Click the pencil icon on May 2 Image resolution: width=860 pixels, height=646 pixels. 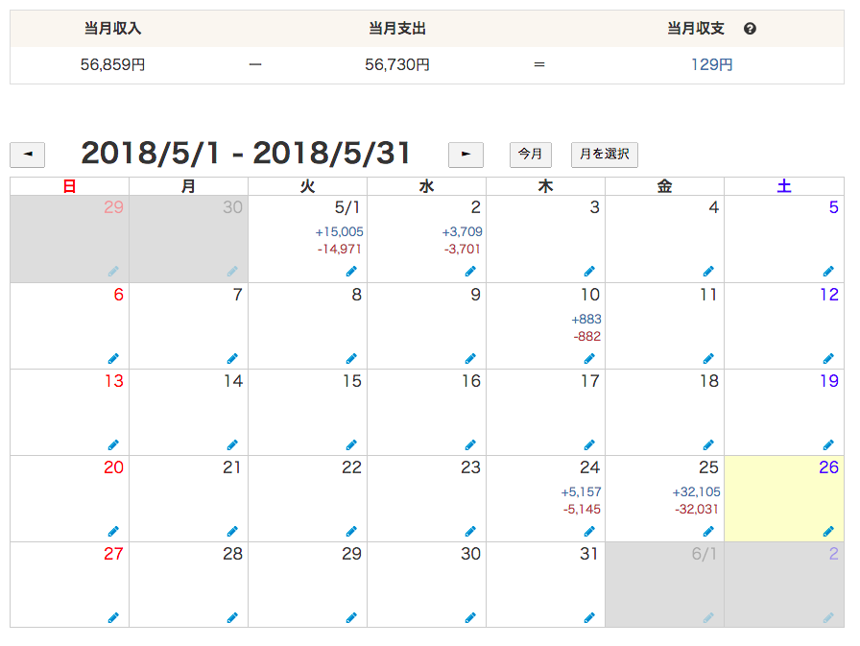[x=470, y=271]
